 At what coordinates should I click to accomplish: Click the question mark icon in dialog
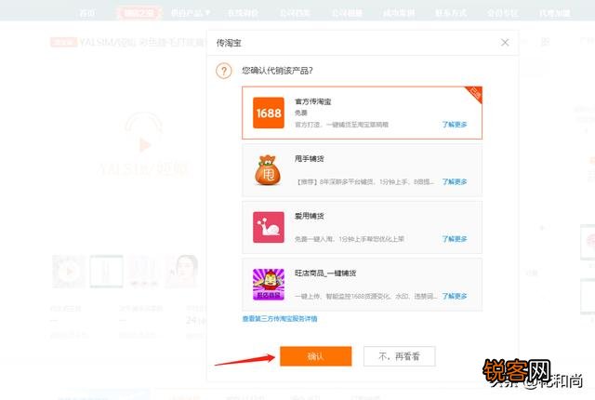click(223, 71)
